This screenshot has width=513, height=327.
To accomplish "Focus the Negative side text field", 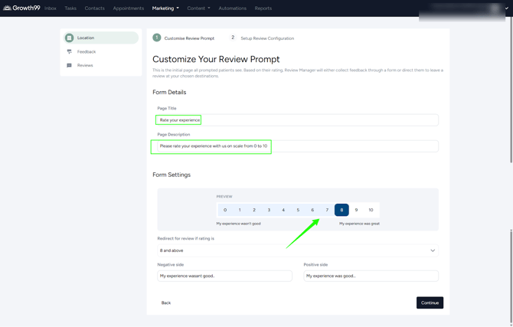I will [224, 276].
